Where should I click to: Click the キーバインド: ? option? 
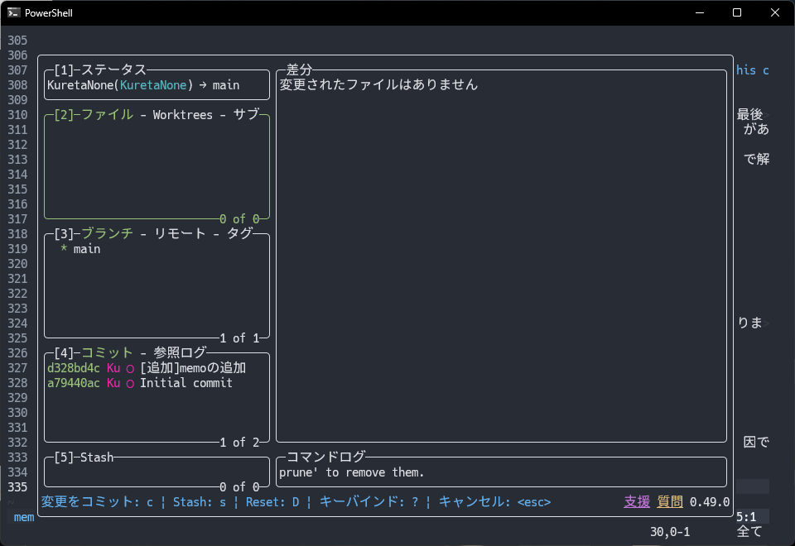(369, 502)
